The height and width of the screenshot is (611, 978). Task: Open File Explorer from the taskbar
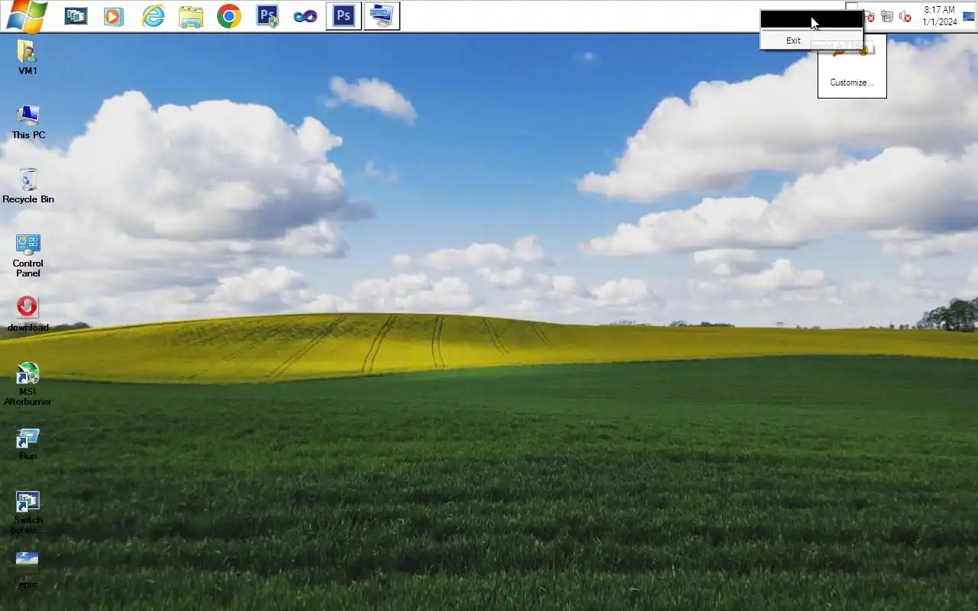click(x=191, y=15)
